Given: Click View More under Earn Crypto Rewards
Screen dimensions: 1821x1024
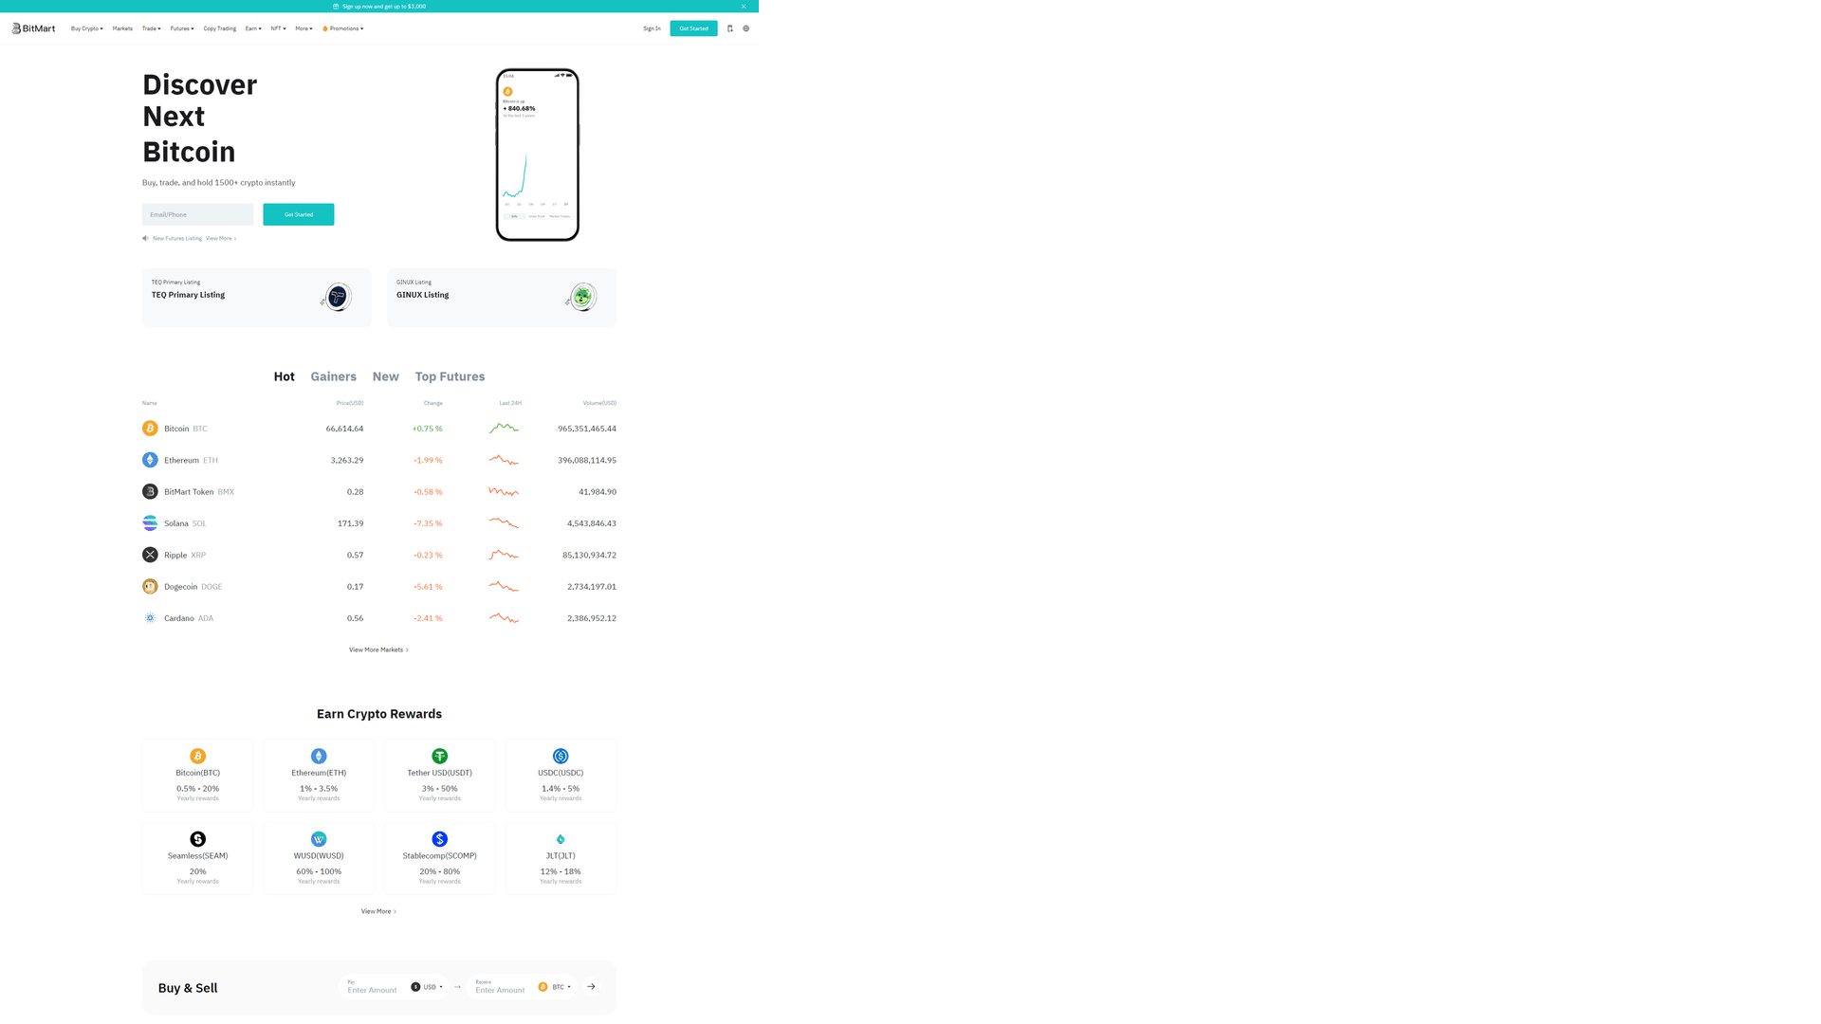Looking at the screenshot, I should coord(378,911).
